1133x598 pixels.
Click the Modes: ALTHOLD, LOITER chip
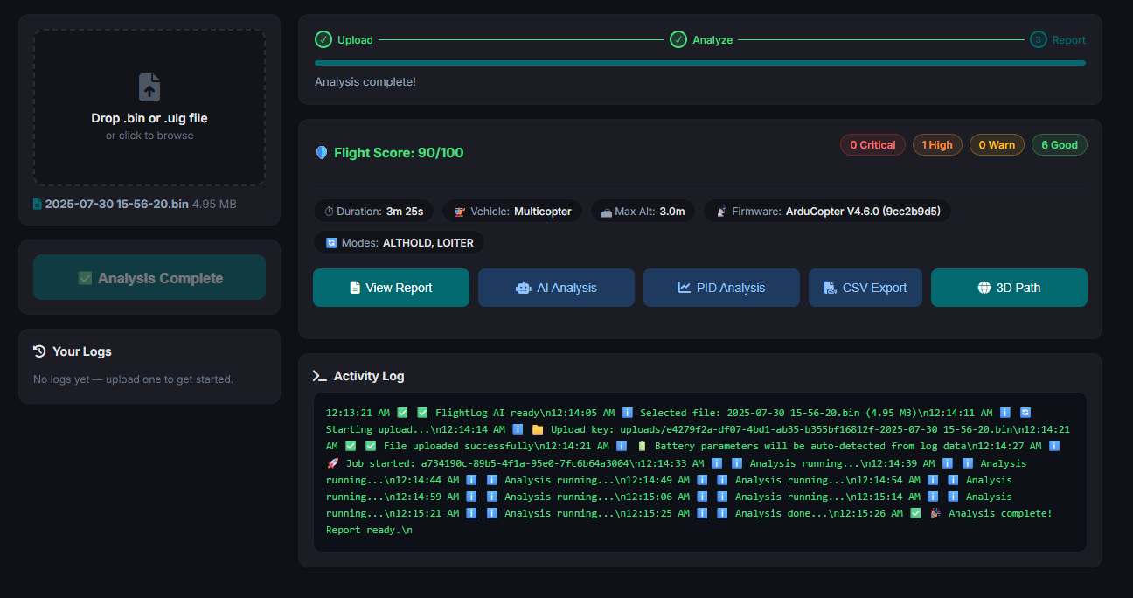click(x=400, y=243)
